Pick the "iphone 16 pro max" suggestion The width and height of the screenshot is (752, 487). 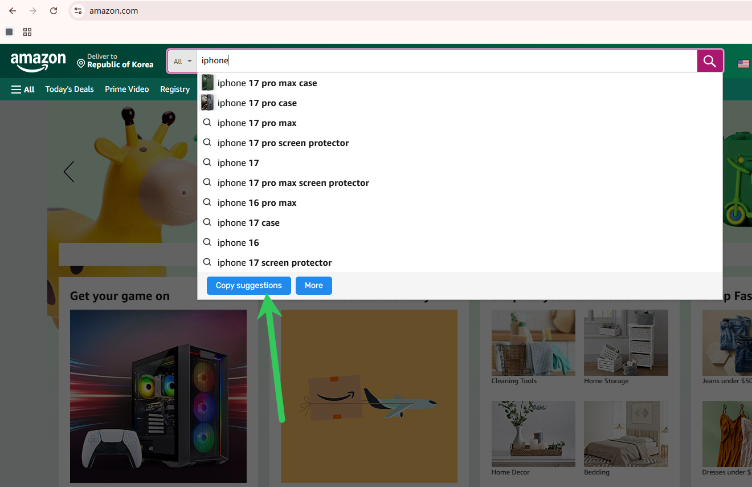point(257,203)
